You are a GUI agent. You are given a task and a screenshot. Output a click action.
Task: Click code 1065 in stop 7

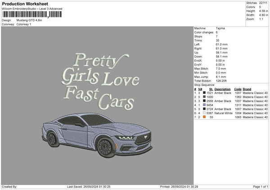(x=238, y=117)
